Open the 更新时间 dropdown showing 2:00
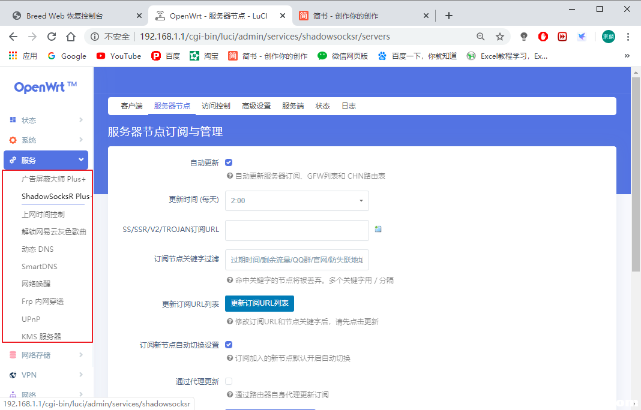 [x=296, y=201]
